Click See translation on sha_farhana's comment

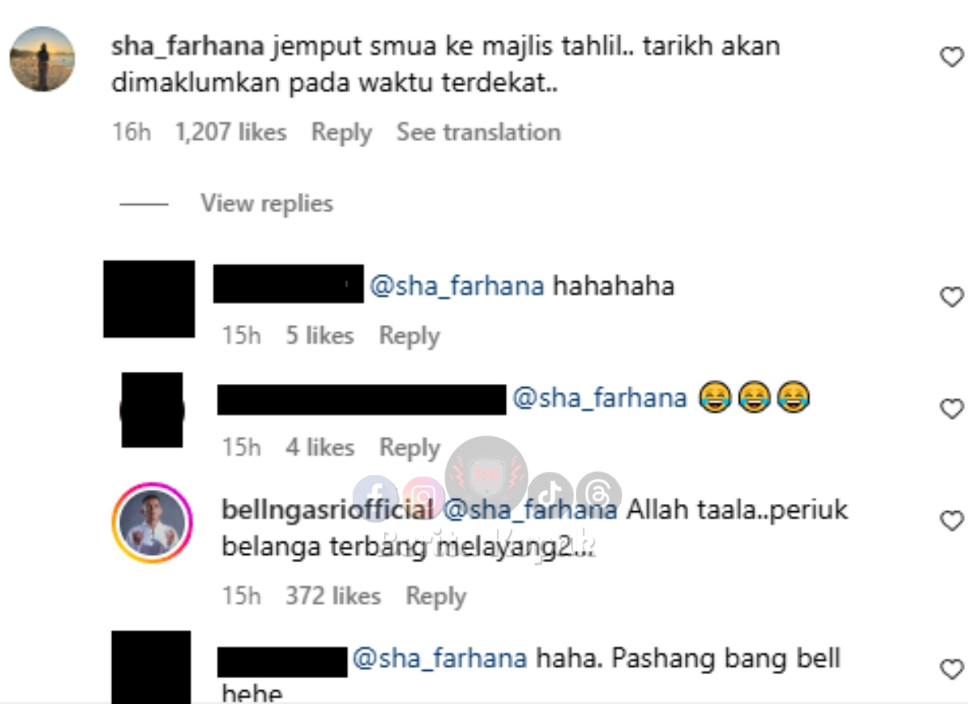coord(478,132)
